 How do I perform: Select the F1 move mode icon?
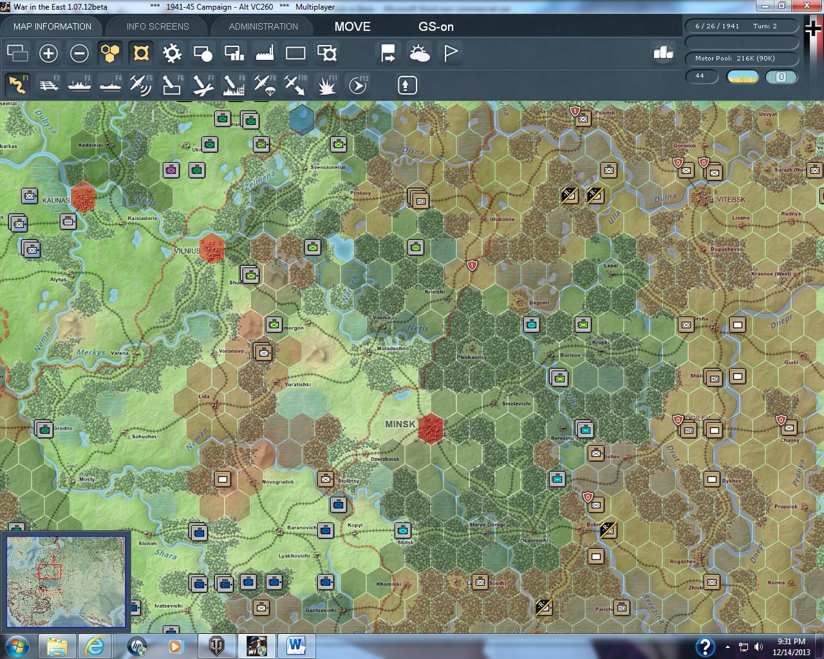pos(17,85)
